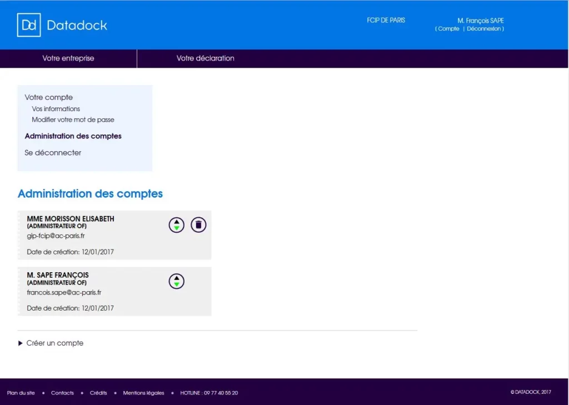Open Vos informations in sidebar
Viewport: 569px width, 405px height.
[x=56, y=109]
